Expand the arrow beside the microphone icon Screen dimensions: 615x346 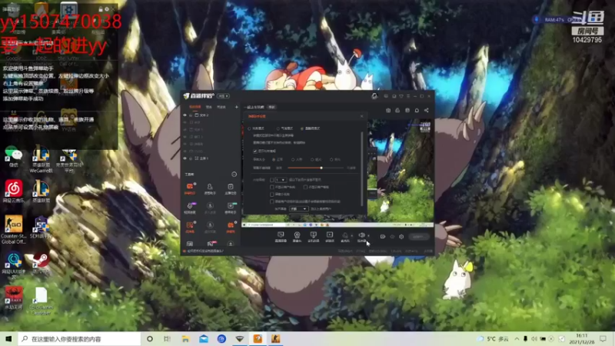(x=351, y=235)
